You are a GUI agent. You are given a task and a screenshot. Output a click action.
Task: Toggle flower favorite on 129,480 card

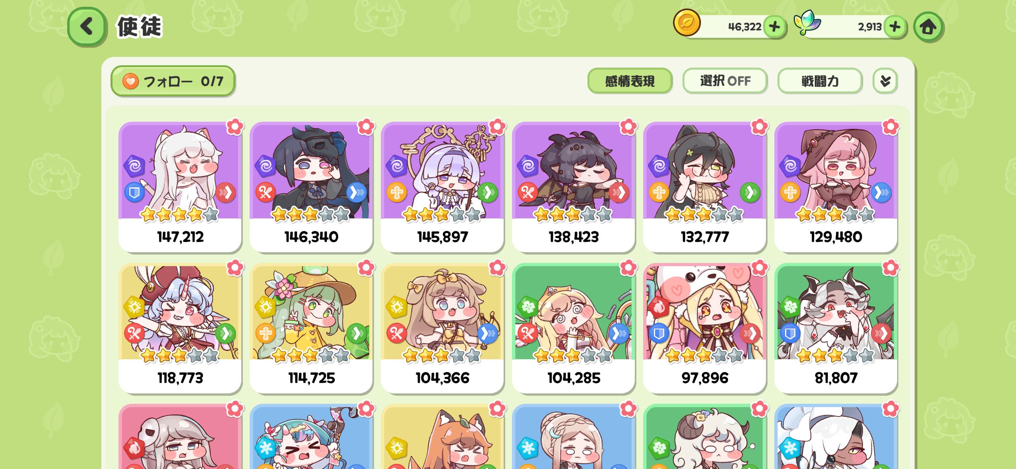(x=890, y=127)
